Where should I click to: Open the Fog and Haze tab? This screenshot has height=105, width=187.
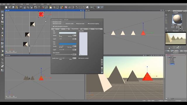pyautogui.click(x=75, y=29)
